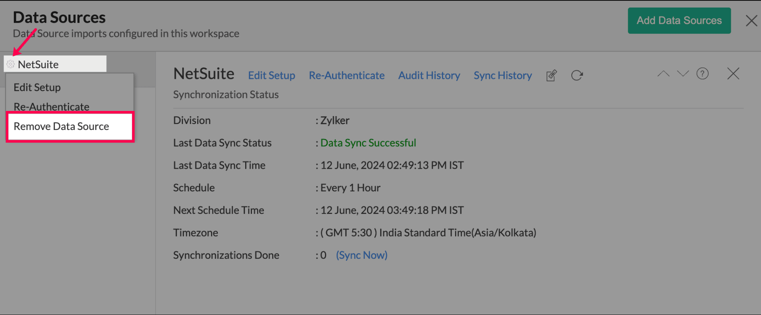Refresh the NetSuite synchronization status
This screenshot has width=761, height=315.
[577, 75]
